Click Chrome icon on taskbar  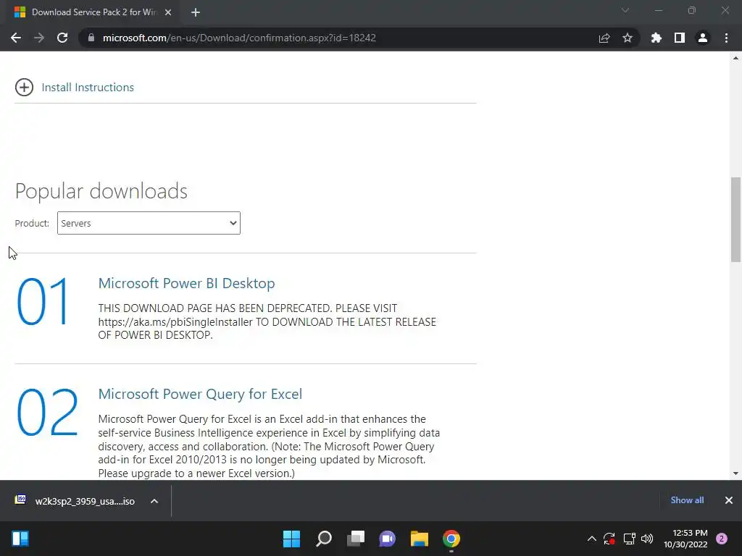coord(451,539)
